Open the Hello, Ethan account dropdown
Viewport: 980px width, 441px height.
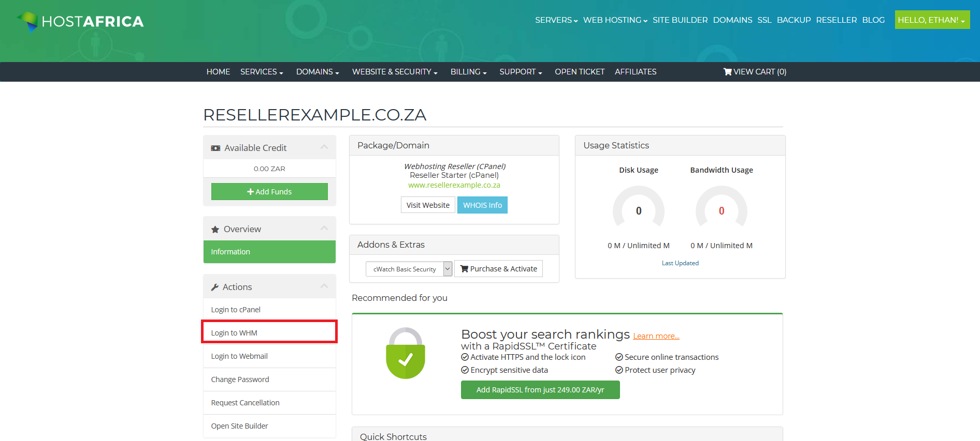(932, 20)
